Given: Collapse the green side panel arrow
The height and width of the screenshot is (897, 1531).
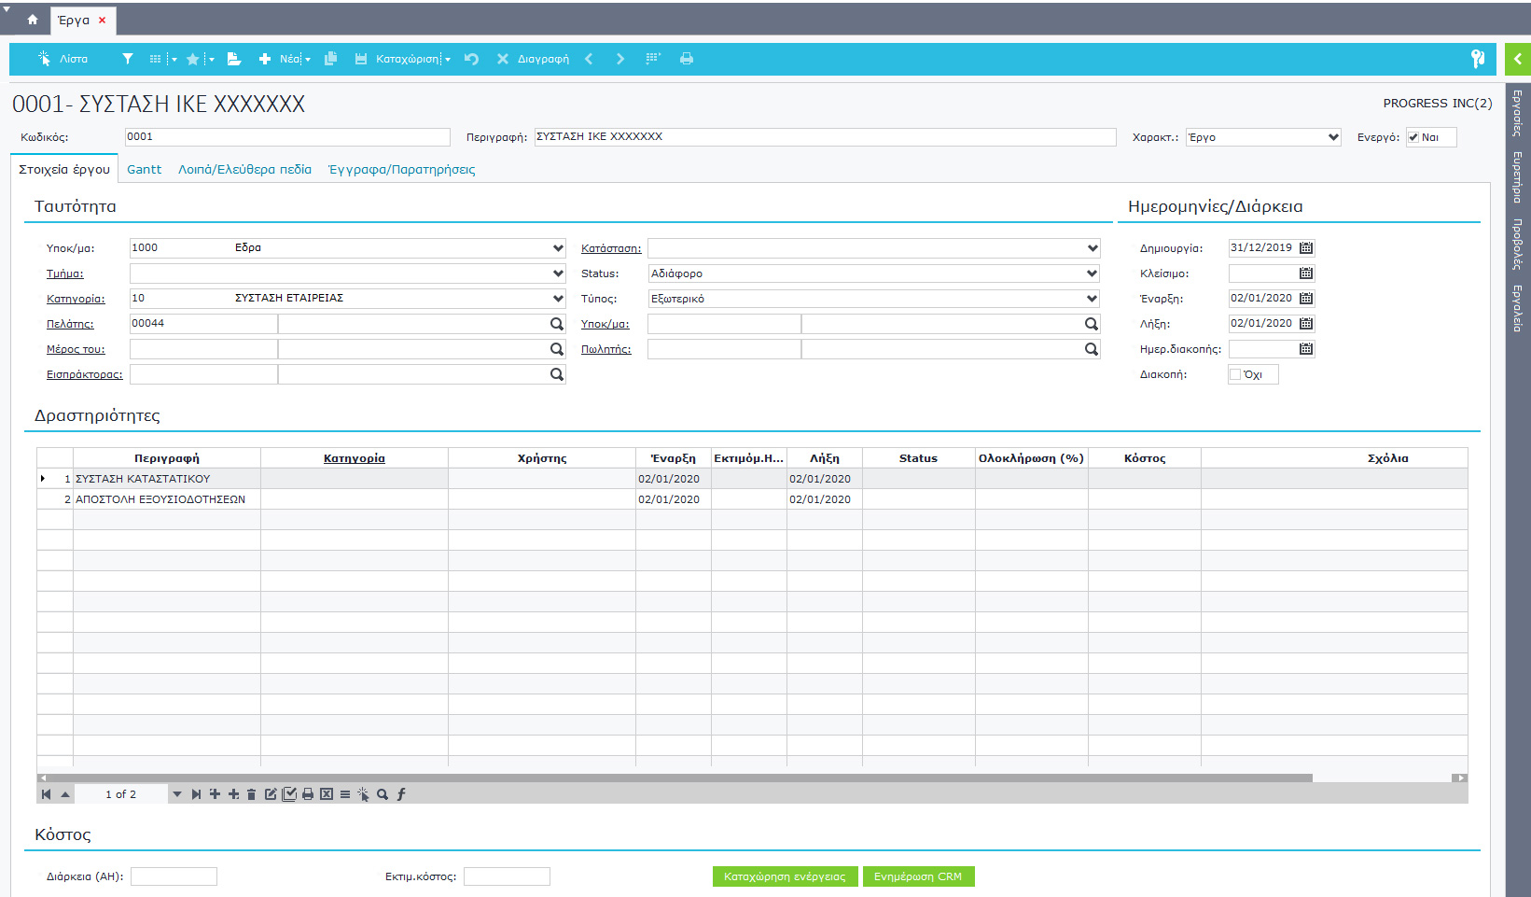Looking at the screenshot, I should [1518, 59].
